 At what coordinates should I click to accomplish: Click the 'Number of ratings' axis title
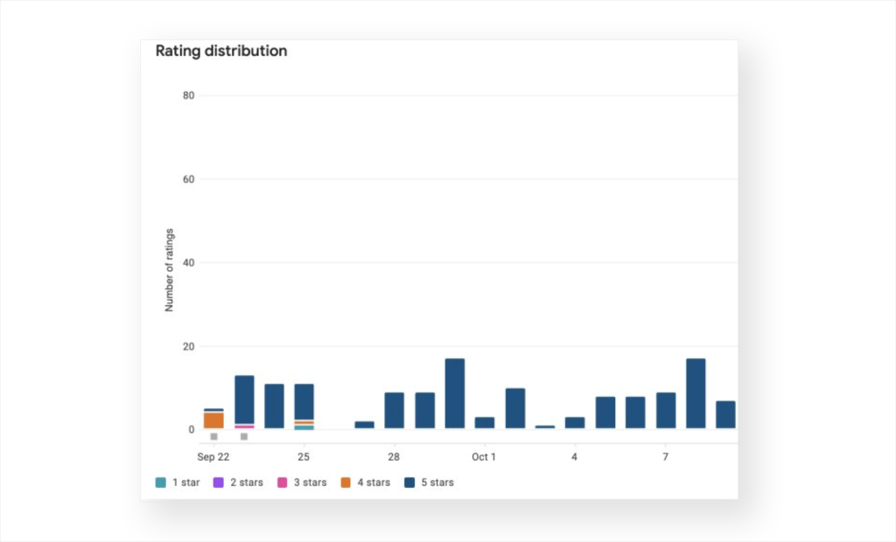point(169,270)
